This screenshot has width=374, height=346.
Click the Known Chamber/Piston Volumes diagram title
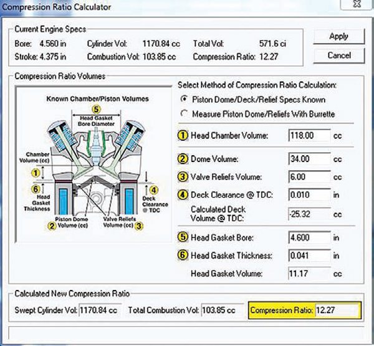(98, 99)
